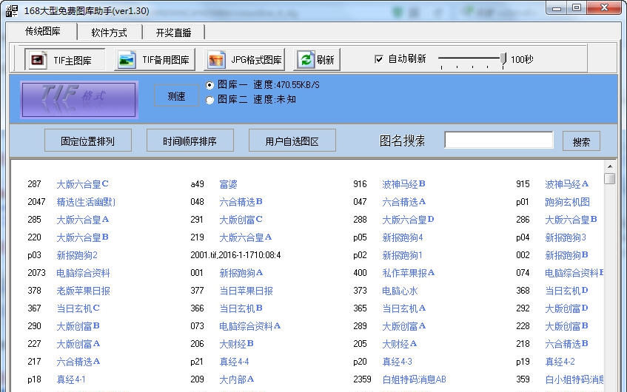Viewport: 627px width, 392px height.
Task: Open the 大财经A link
Action: point(400,344)
